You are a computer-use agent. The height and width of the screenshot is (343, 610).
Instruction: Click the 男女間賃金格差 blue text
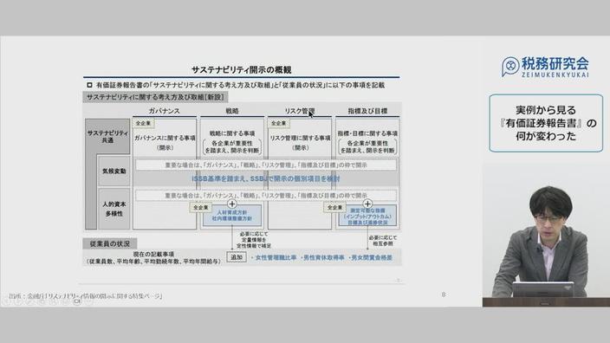[372, 257]
